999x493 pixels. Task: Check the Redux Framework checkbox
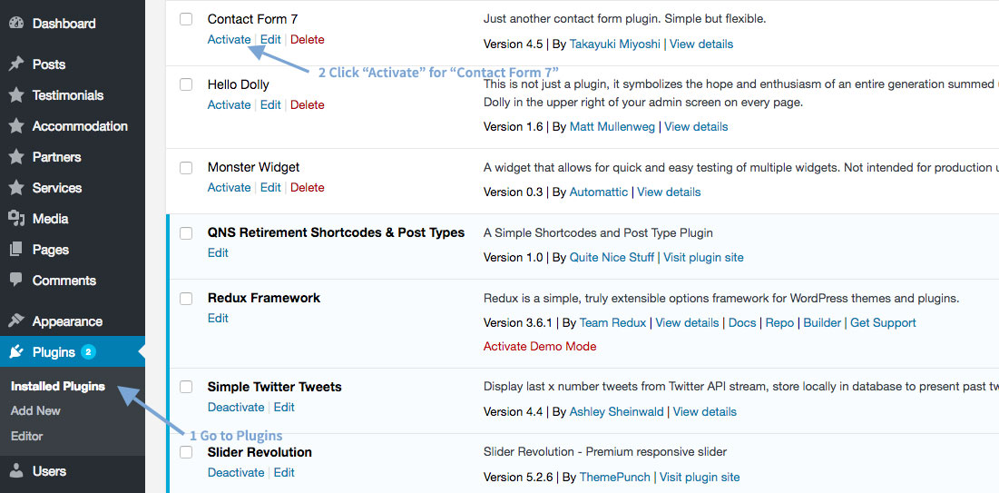coord(186,298)
